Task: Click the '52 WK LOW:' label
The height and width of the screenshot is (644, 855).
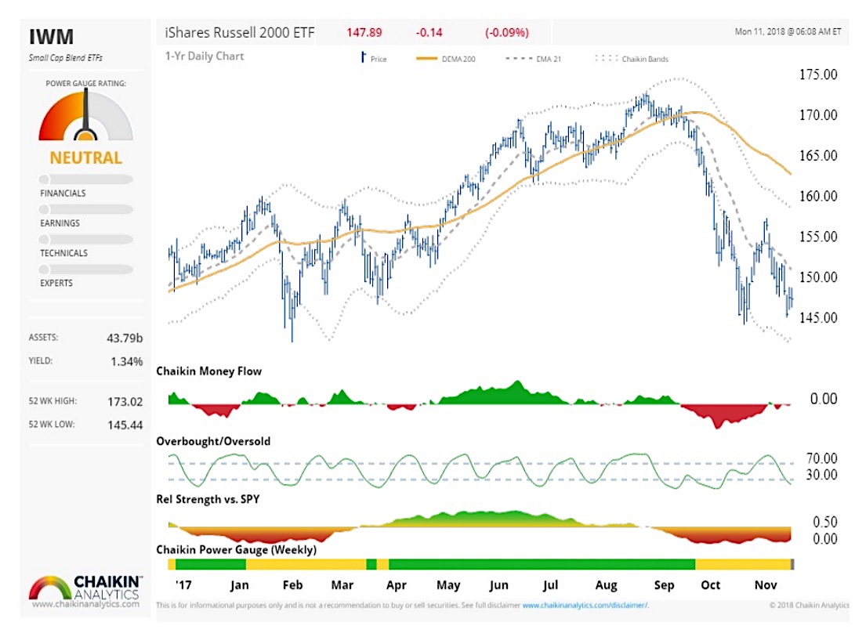Action: tap(52, 425)
